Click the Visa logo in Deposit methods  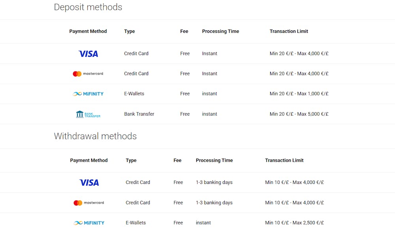88,54
